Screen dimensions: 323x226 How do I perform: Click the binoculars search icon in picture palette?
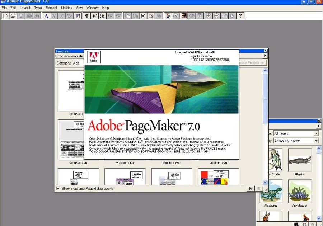296,224
